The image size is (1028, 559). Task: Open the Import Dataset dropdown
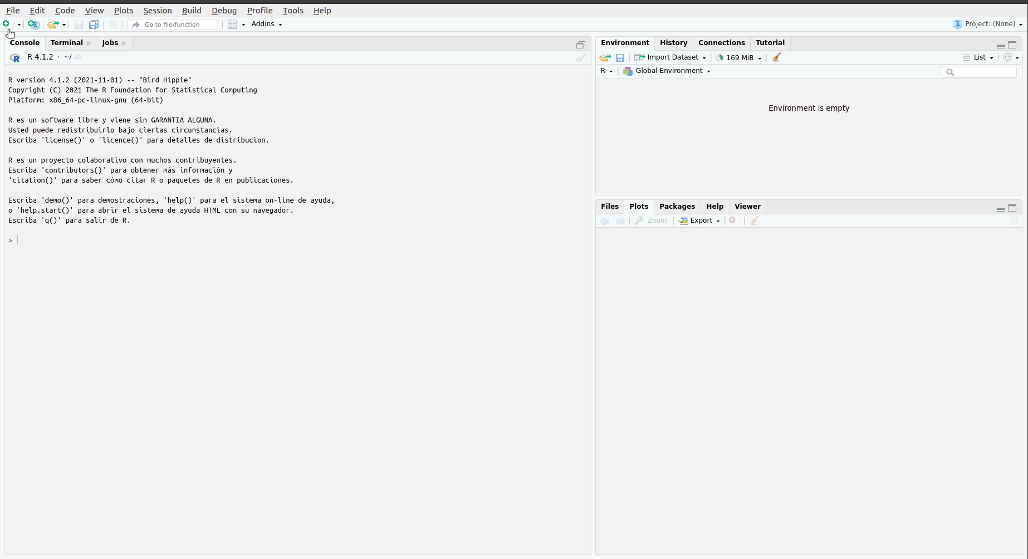670,57
